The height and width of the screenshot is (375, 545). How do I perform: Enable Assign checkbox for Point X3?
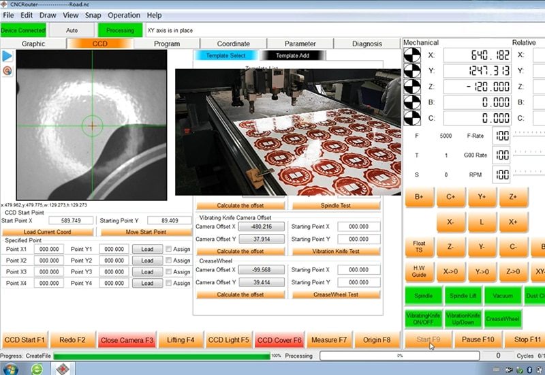[x=168, y=271]
